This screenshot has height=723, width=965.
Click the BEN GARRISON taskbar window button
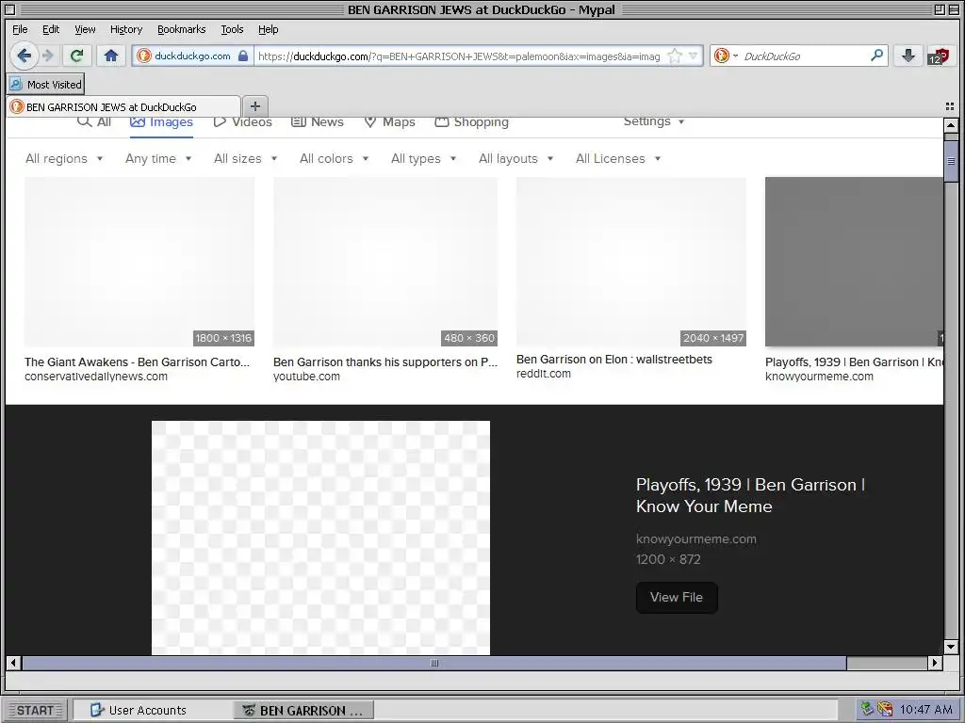pyautogui.click(x=303, y=710)
